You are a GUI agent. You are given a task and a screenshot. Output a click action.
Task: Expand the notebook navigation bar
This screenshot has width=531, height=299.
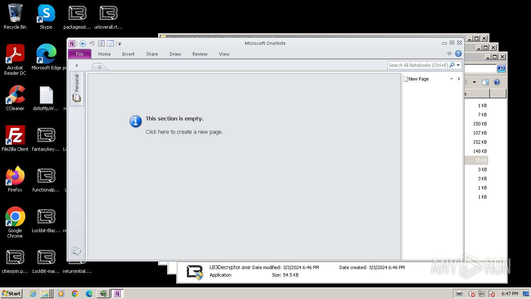tap(77, 66)
